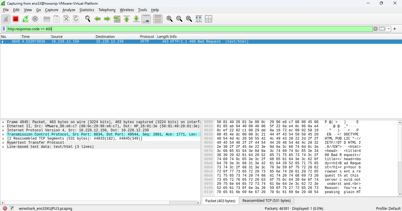Screen dimensions: 402x211
Task: Close this capture file icon
Action: coord(66,19)
